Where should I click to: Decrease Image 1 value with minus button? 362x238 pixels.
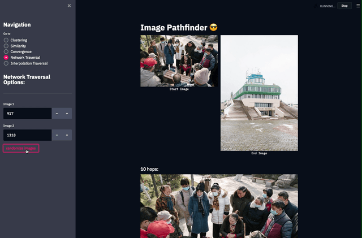(57, 114)
